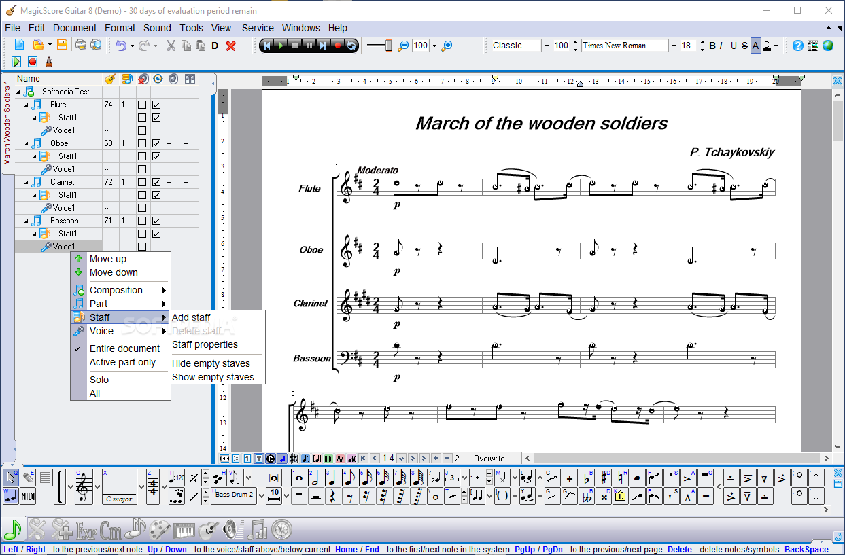
Task: Click the flat accidental icon
Action: (587, 478)
